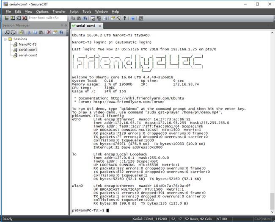Collapse the Sessions folder tree
Screen dimensions: 275x222
click(x=5, y=39)
